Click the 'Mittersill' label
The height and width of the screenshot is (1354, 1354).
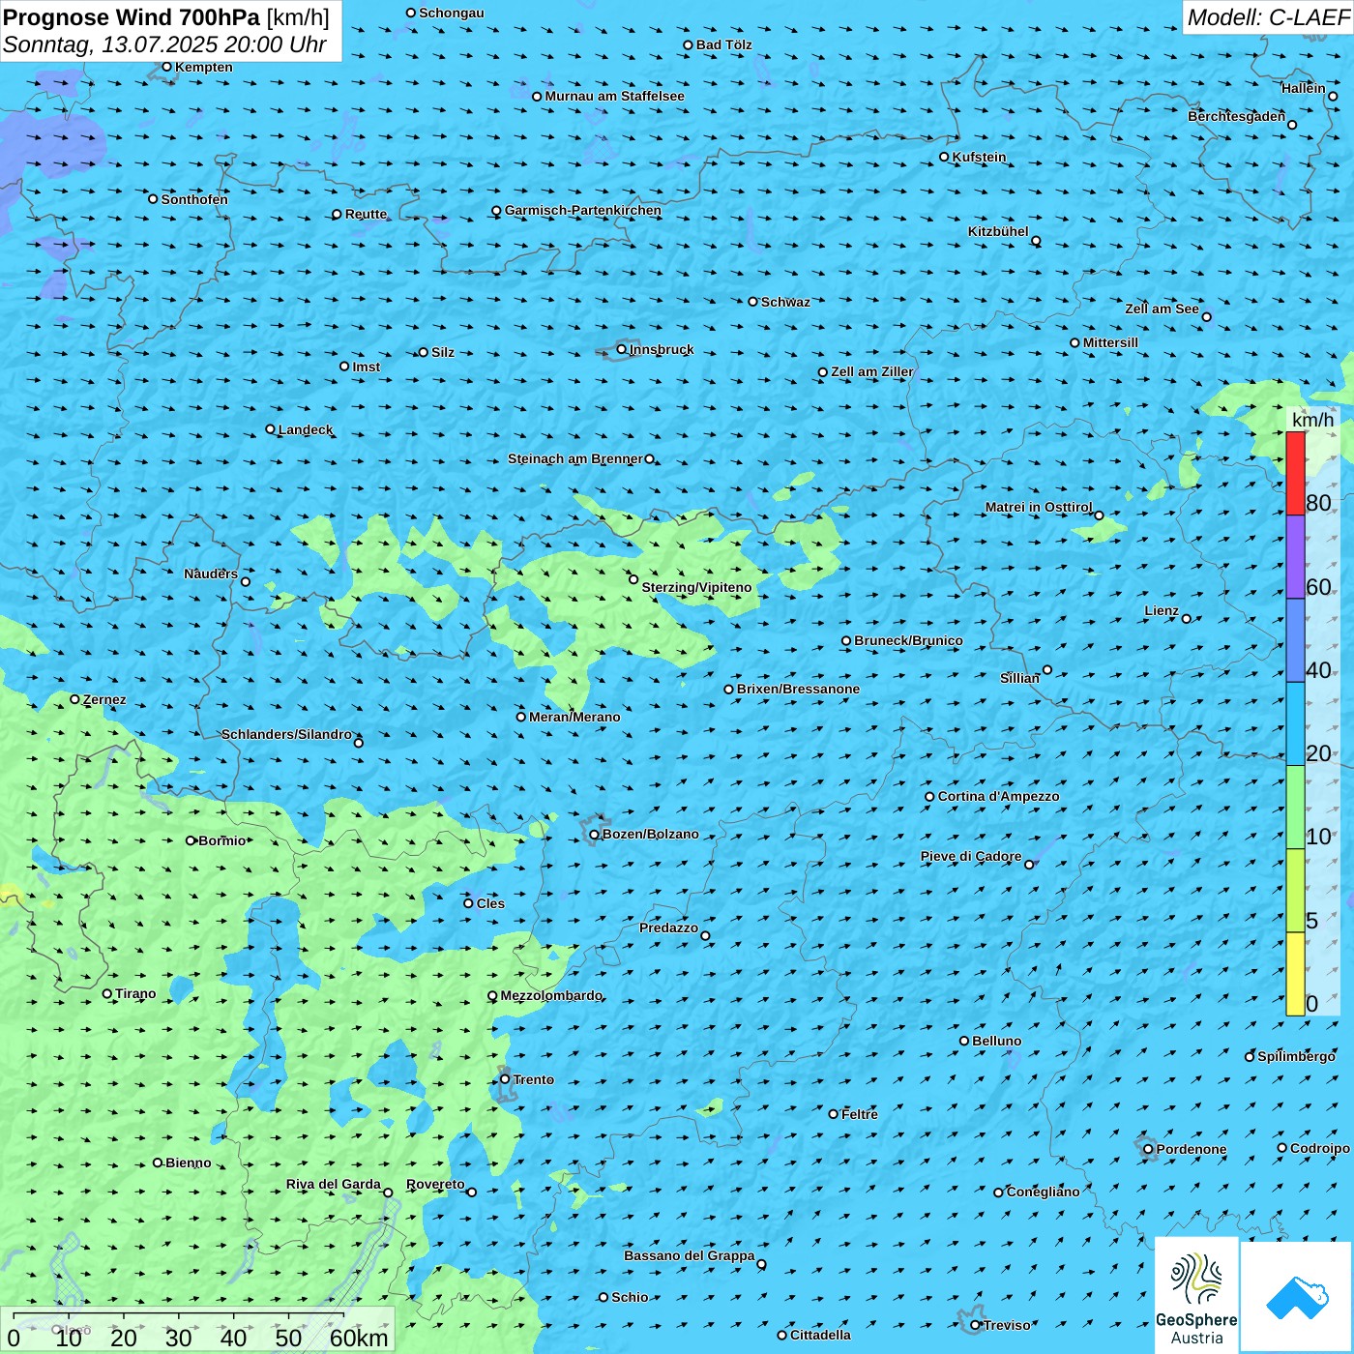(1110, 342)
